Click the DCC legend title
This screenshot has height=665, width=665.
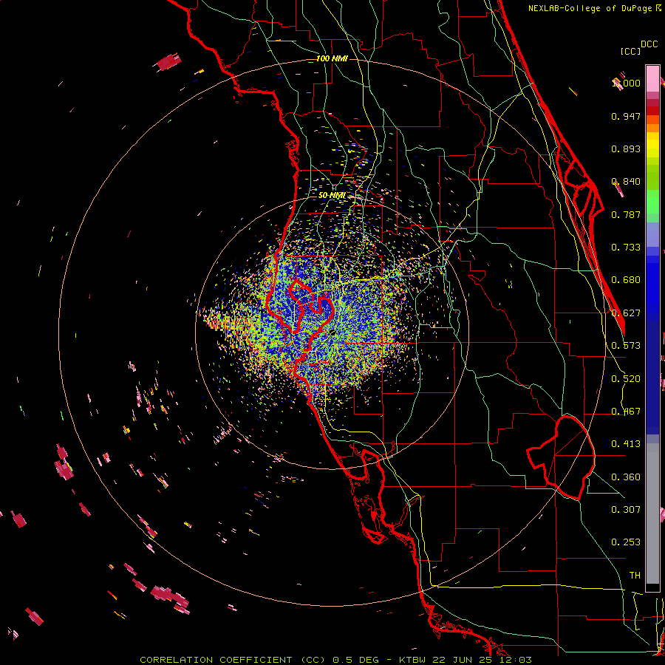pyautogui.click(x=649, y=44)
